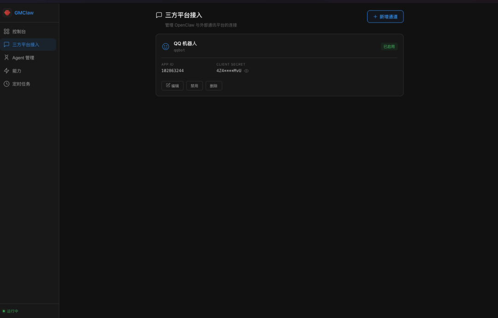The width and height of the screenshot is (498, 318).
Task: Click the masked secret 4Z4***MvU
Action: pos(229,71)
